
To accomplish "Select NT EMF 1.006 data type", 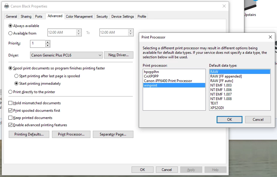I will click(x=240, y=90).
